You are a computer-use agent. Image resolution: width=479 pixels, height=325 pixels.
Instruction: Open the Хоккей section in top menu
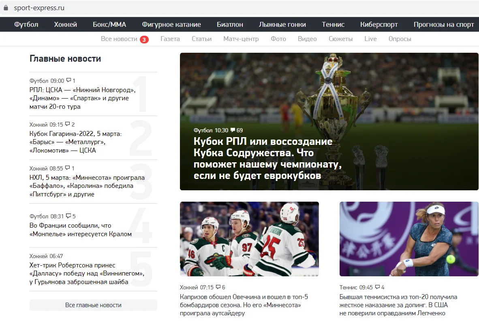[66, 24]
